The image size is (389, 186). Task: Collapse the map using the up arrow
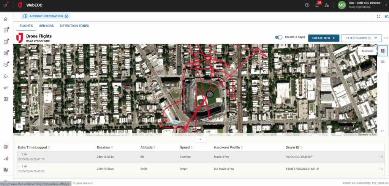[200, 139]
